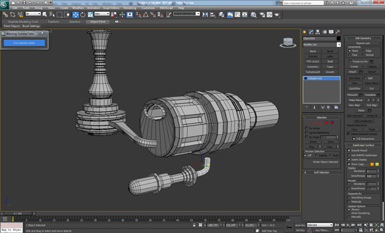Expand the Soft Selection rollout
Viewport: 385px width, 233px height.
[321, 172]
